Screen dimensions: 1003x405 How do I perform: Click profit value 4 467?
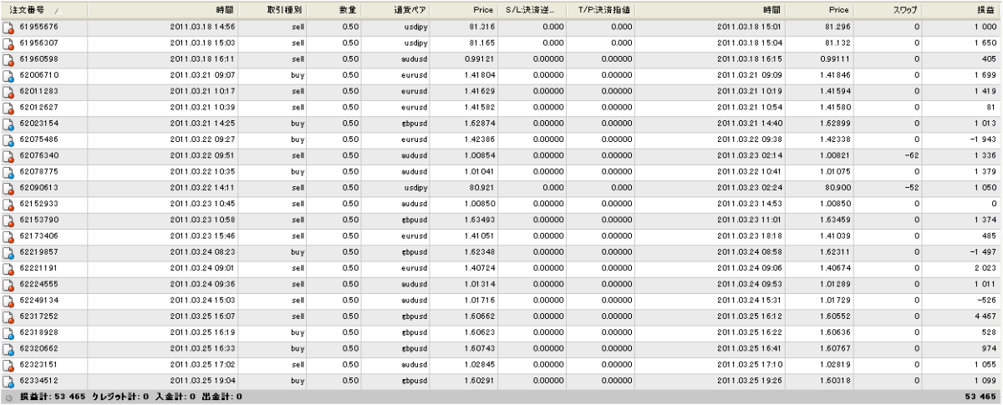click(986, 316)
